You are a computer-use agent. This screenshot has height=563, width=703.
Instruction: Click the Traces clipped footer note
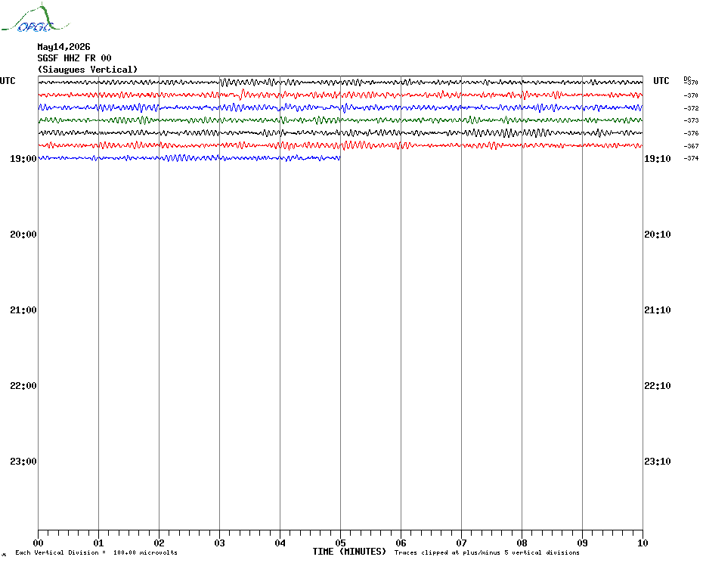pyautogui.click(x=487, y=552)
